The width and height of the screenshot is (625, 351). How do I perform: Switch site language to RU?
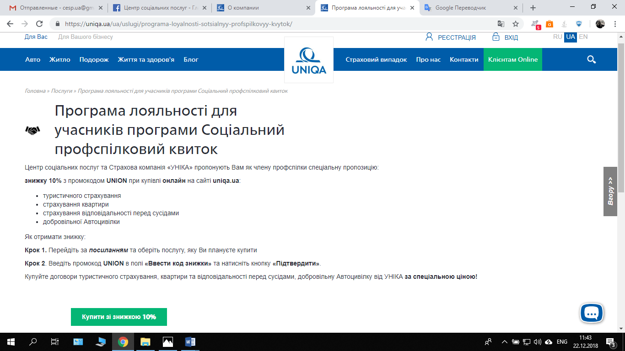(x=558, y=37)
